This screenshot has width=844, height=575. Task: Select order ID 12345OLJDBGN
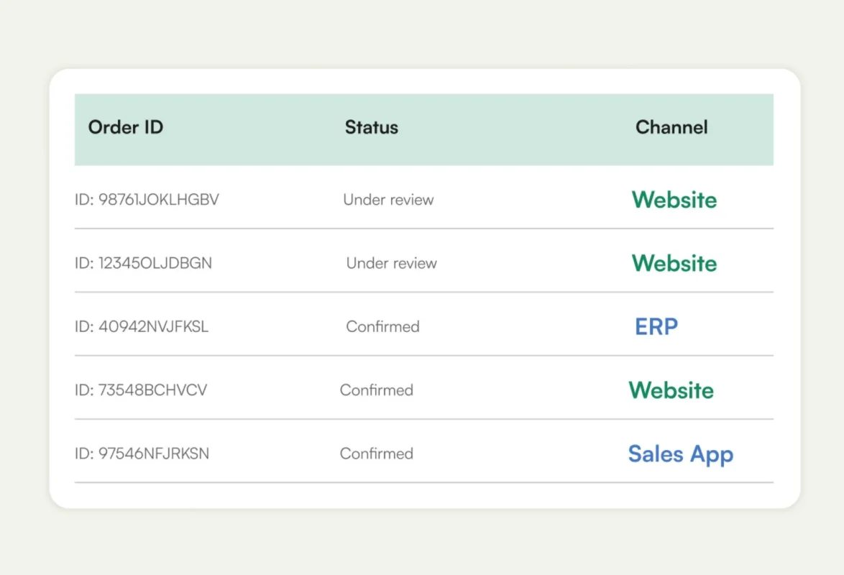[x=143, y=263]
